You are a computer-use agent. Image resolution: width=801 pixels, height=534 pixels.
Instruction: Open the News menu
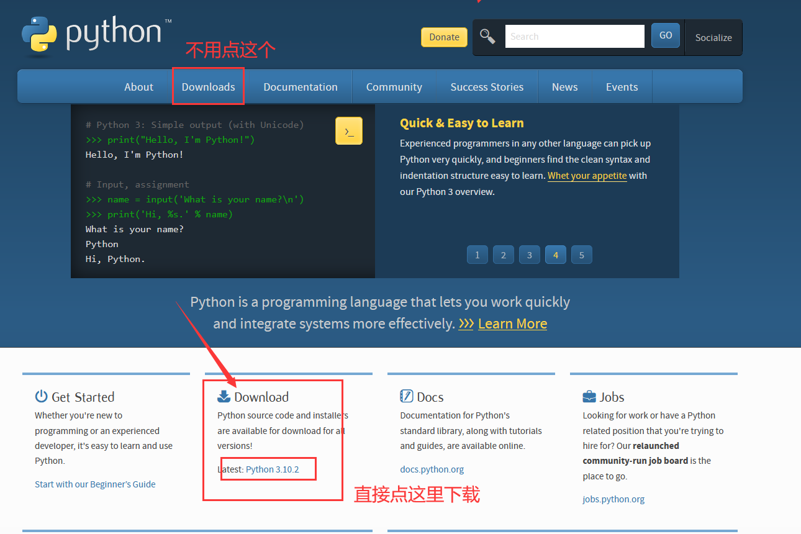pos(565,87)
